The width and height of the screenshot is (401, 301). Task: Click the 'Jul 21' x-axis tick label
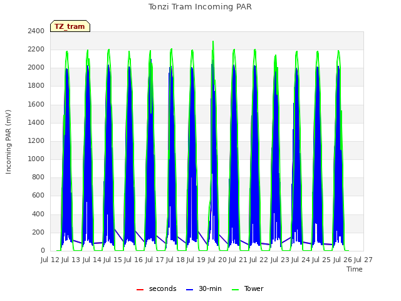238,260
